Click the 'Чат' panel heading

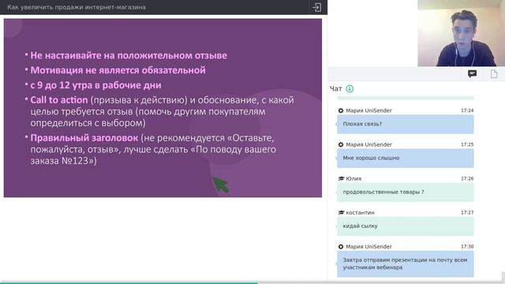(x=335, y=89)
